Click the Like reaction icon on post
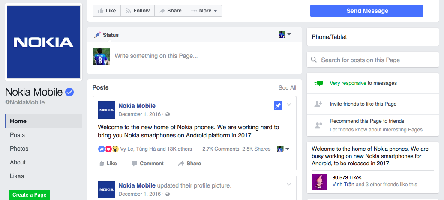The width and height of the screenshot is (444, 200). click(x=102, y=149)
